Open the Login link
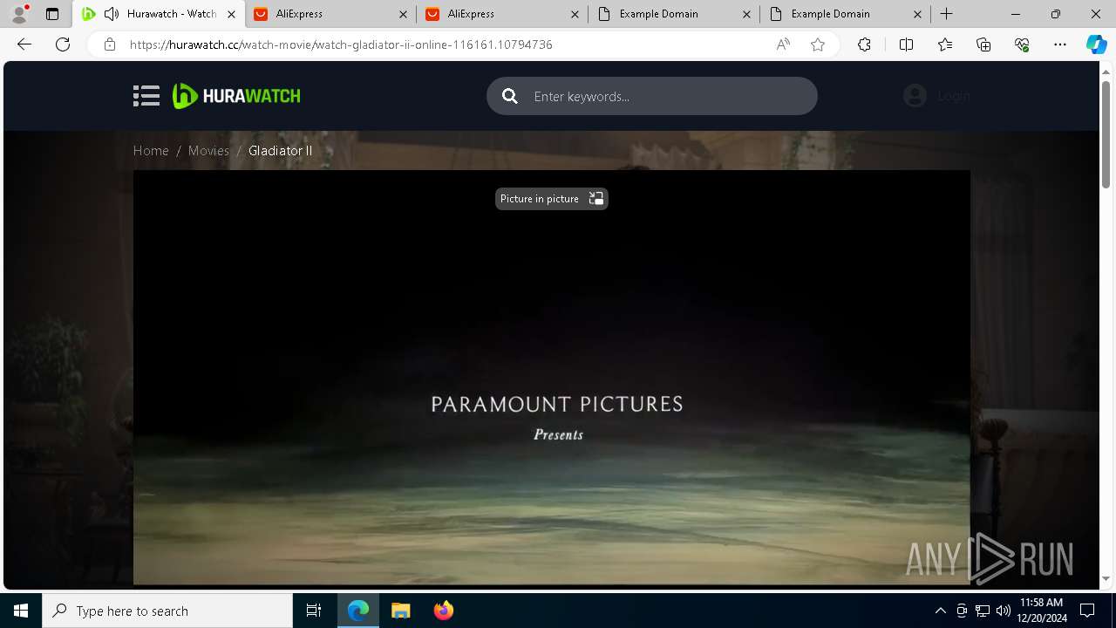Image resolution: width=1116 pixels, height=628 pixels. (954, 96)
